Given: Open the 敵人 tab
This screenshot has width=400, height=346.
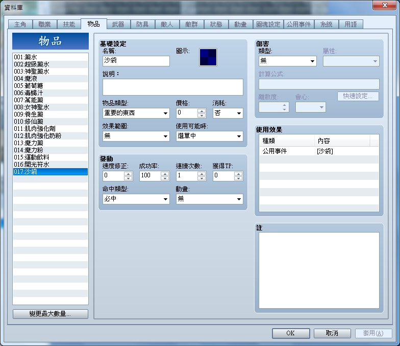Looking at the screenshot, I should 167,25.
